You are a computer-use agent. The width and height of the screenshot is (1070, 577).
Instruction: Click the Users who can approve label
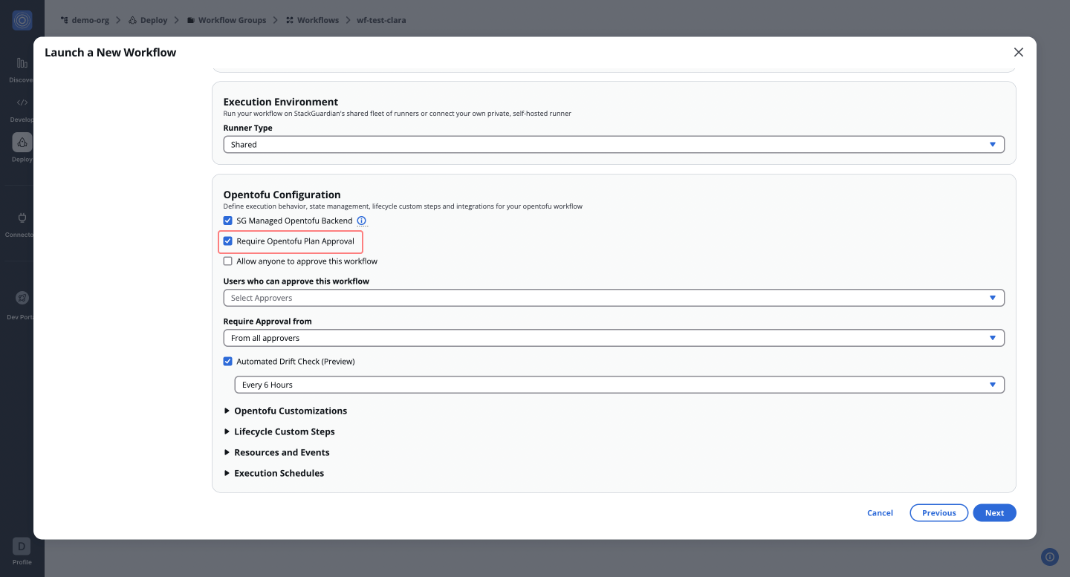[296, 281]
